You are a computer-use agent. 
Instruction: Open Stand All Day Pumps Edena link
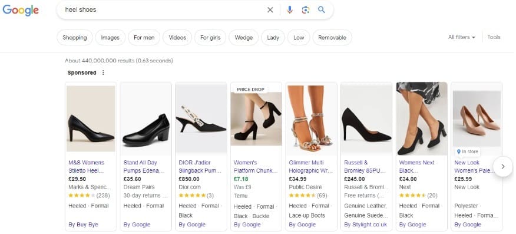click(x=143, y=167)
